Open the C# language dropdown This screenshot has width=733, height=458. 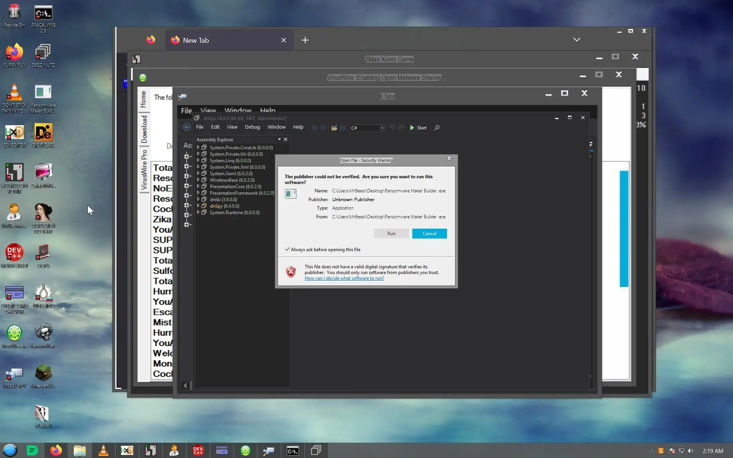(382, 128)
